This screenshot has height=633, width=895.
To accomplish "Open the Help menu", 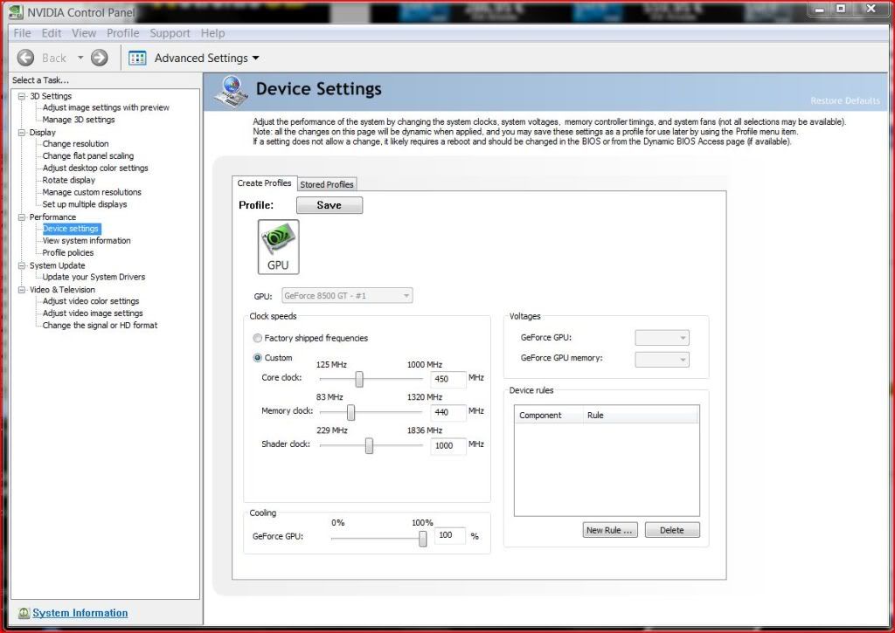I will 213,33.
